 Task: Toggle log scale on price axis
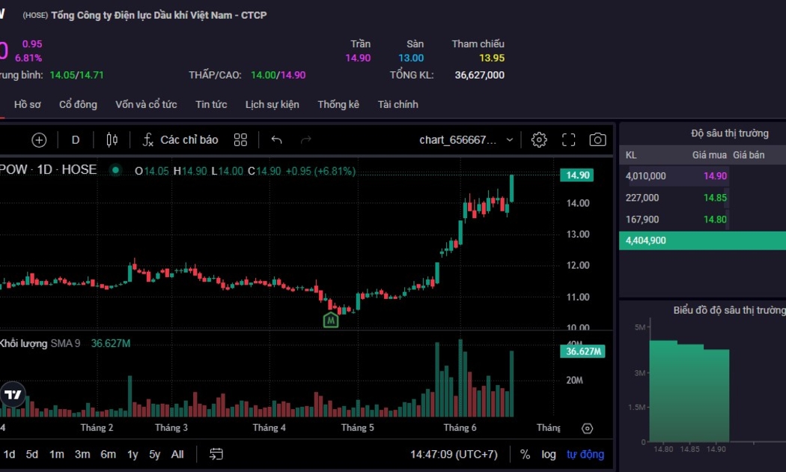point(549,454)
